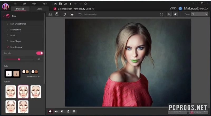211x116 pixels.
Task: Click the MakeupDirector lipstick logo
Action: click(6, 7)
